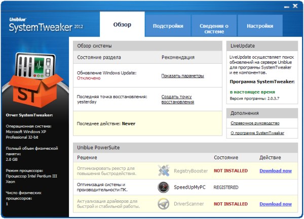Viewport: 304px width, 219px height.
Task: Open the Подстройки tab
Action: tap(168, 26)
